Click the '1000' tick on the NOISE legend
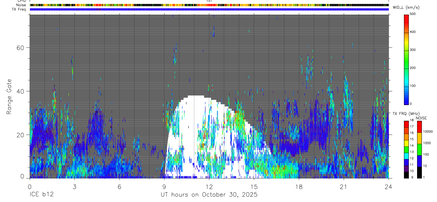The image size is (437, 202). click(x=427, y=143)
